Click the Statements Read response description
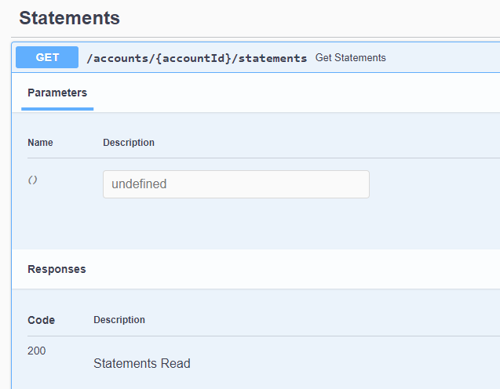The height and width of the screenshot is (389, 500). (x=142, y=364)
